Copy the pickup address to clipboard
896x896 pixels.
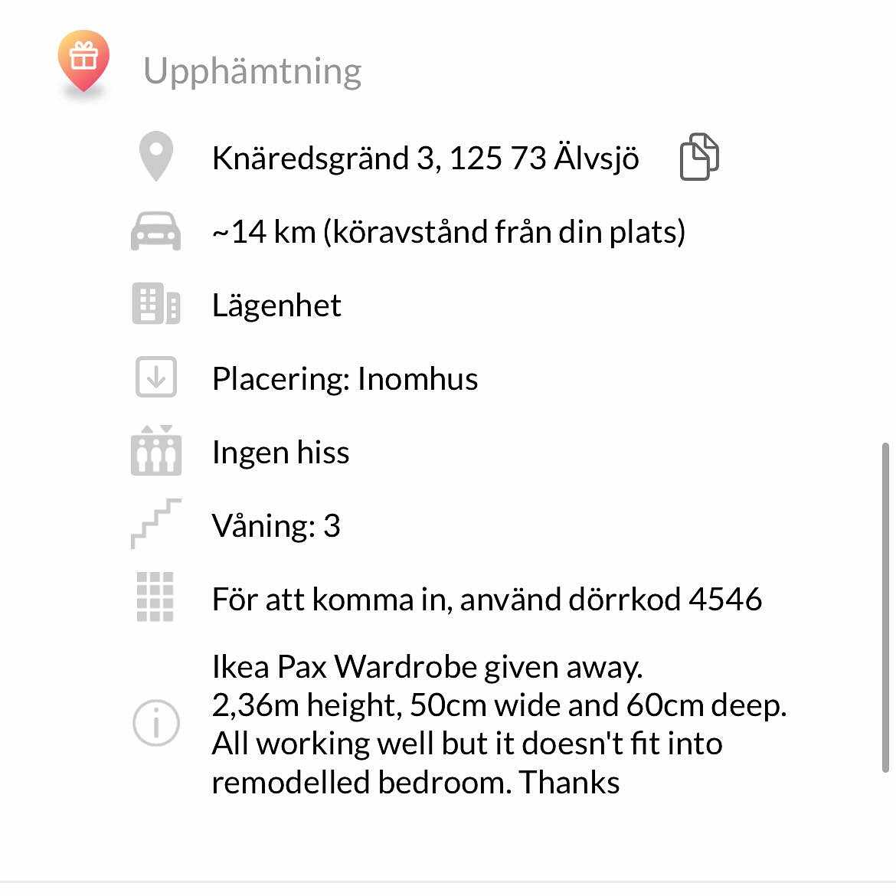pyautogui.click(x=699, y=157)
